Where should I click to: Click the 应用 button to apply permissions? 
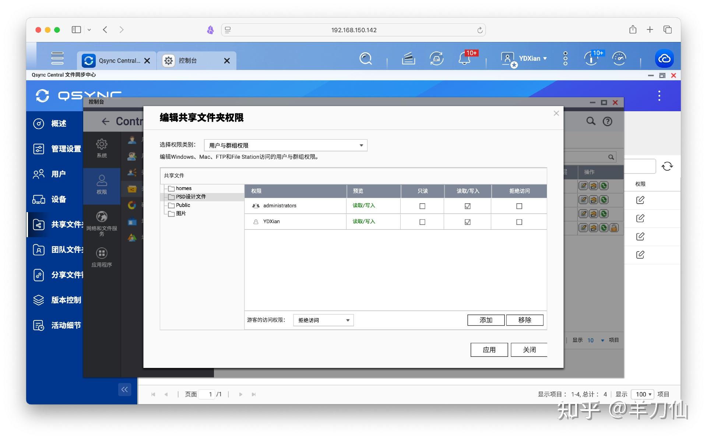(x=489, y=350)
